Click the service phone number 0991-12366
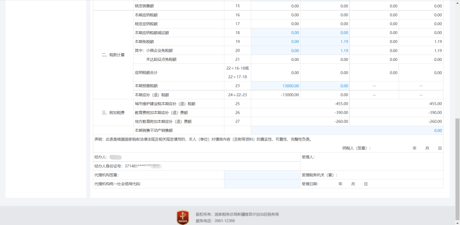460x225 pixels. pyautogui.click(x=224, y=221)
